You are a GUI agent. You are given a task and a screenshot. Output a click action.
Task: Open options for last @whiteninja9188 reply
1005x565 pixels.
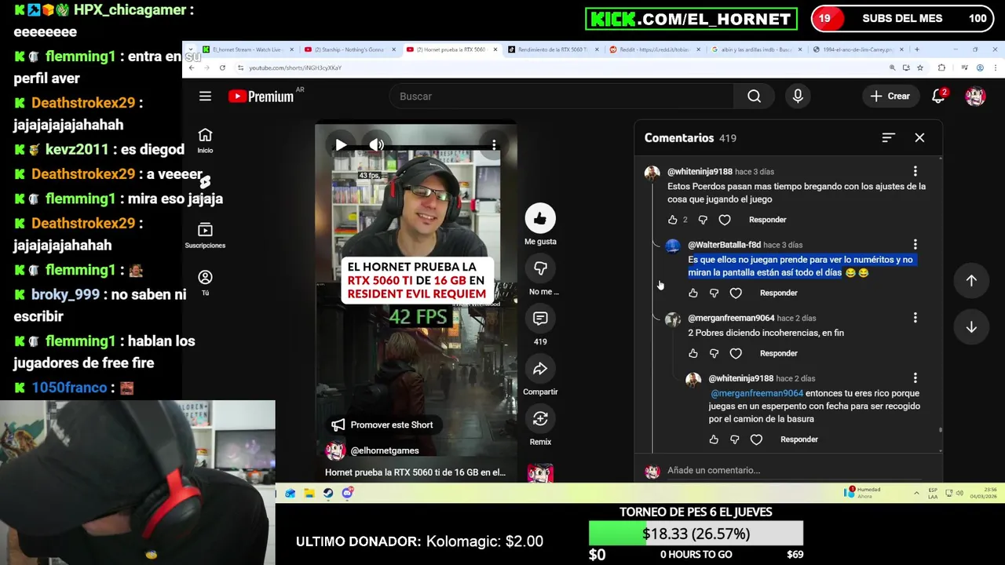point(915,378)
